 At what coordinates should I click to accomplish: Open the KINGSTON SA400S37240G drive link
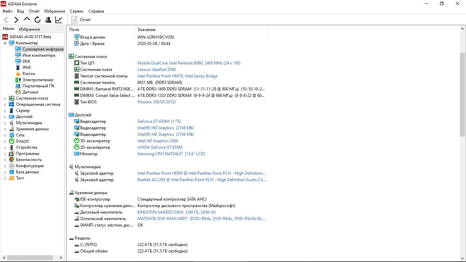tap(176, 212)
